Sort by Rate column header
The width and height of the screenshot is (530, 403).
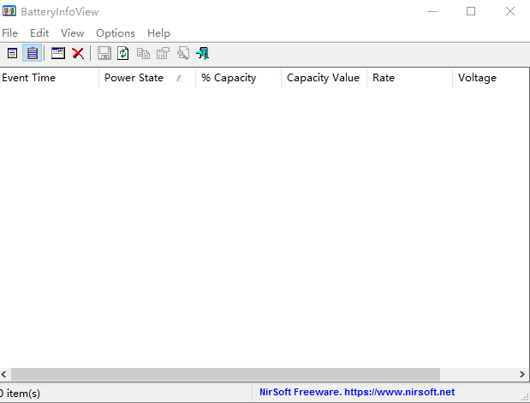pyautogui.click(x=409, y=78)
